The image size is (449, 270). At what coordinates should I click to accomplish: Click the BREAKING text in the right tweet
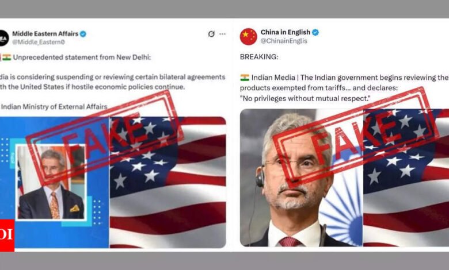(x=259, y=57)
